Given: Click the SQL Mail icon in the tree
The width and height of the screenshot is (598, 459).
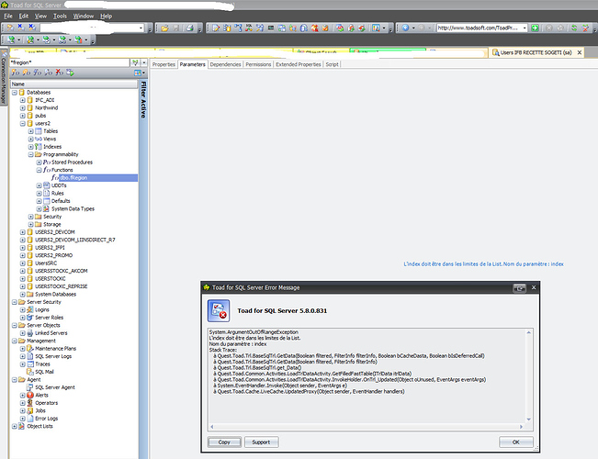Looking at the screenshot, I should pyautogui.click(x=30, y=372).
